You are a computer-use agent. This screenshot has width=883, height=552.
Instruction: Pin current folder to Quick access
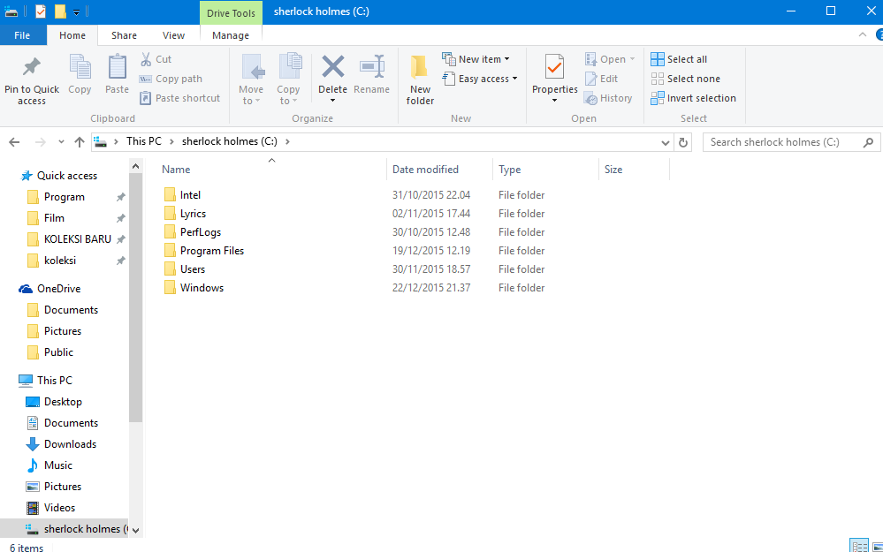click(32, 79)
